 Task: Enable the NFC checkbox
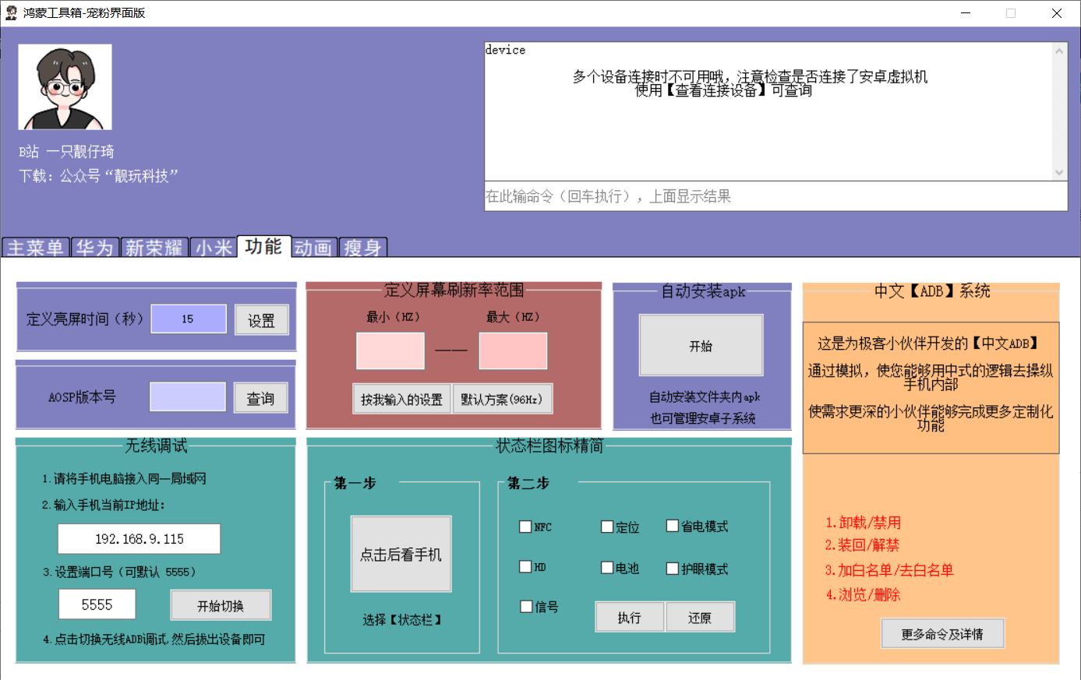click(525, 527)
